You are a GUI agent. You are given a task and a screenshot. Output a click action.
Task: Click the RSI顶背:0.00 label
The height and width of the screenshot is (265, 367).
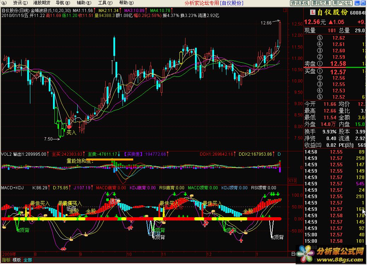264,188
